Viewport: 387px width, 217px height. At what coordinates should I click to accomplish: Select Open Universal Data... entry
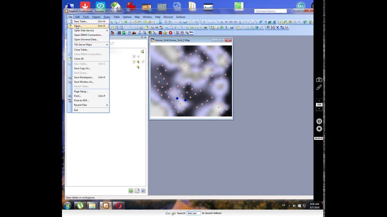click(88, 39)
